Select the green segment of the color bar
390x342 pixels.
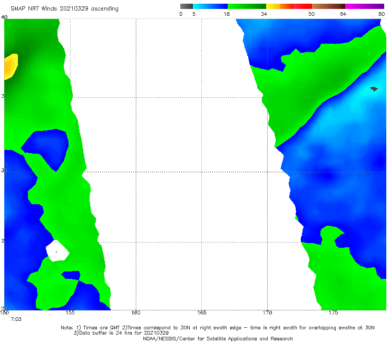247,6
